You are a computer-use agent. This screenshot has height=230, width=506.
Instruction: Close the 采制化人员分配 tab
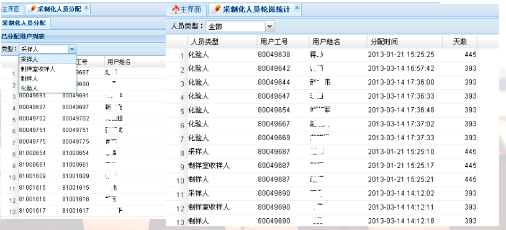pyautogui.click(x=86, y=7)
